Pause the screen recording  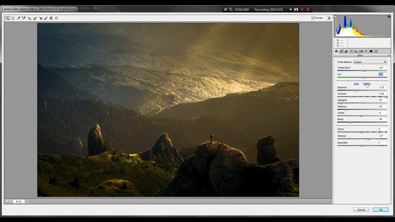click(x=302, y=10)
